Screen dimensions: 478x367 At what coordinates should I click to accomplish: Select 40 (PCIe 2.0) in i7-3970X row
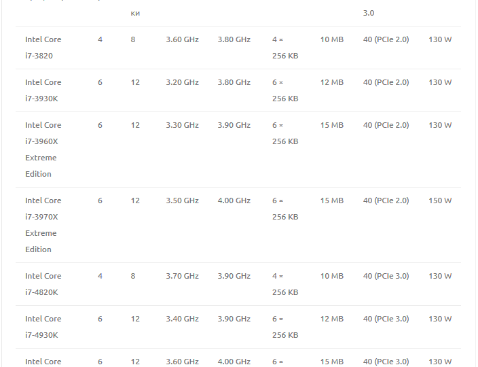point(386,200)
